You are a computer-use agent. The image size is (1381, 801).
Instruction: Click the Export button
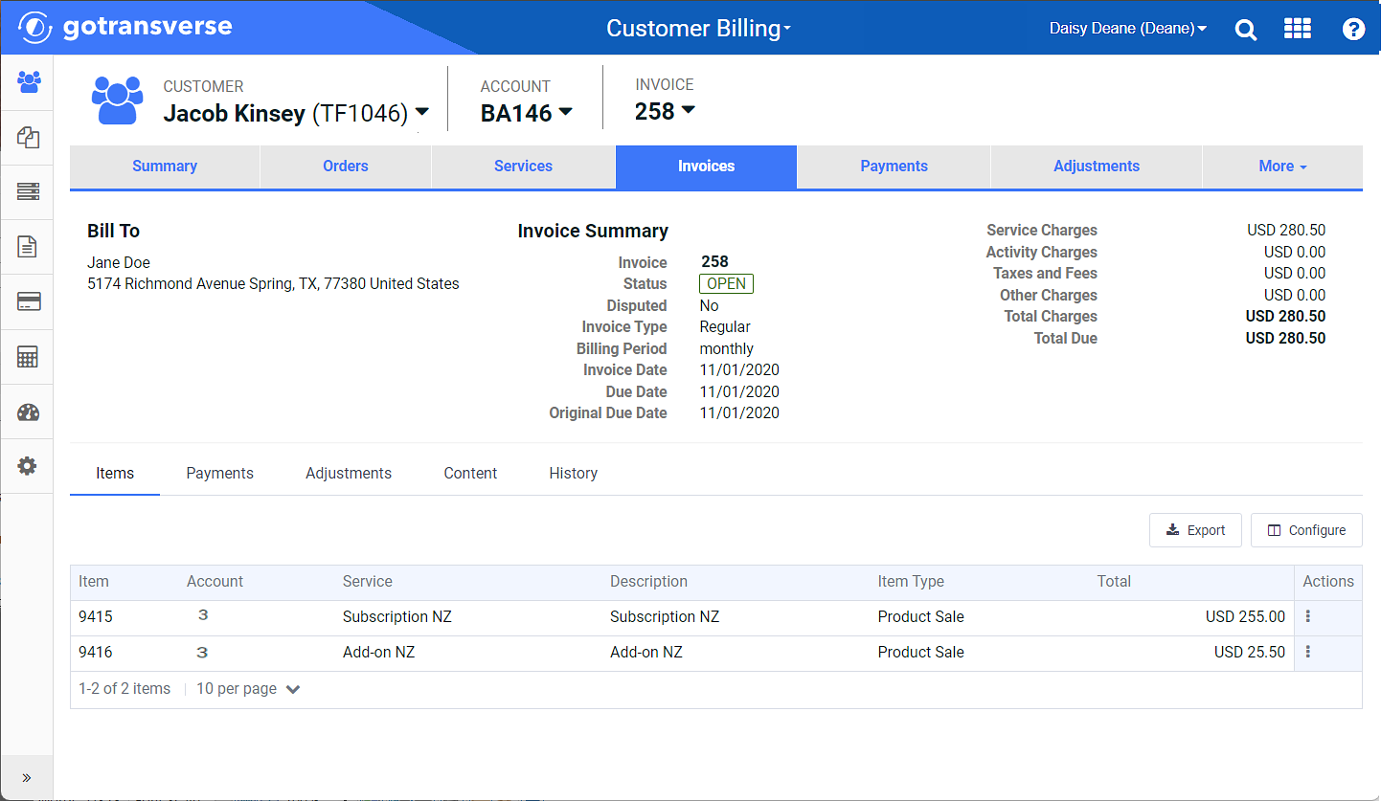tap(1195, 530)
